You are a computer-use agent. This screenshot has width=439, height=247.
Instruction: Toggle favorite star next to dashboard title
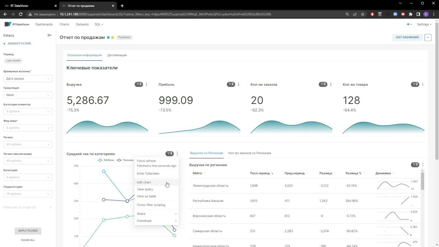(x=112, y=37)
